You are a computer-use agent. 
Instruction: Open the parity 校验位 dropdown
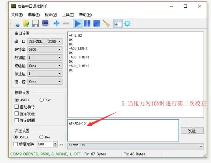coord(45,66)
